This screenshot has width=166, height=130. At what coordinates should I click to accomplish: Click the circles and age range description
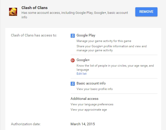(115, 68)
